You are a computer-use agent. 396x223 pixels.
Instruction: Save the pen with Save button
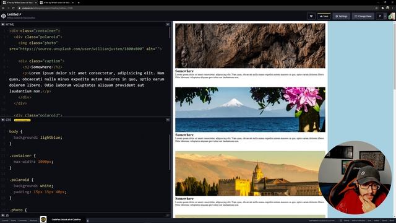click(x=324, y=16)
